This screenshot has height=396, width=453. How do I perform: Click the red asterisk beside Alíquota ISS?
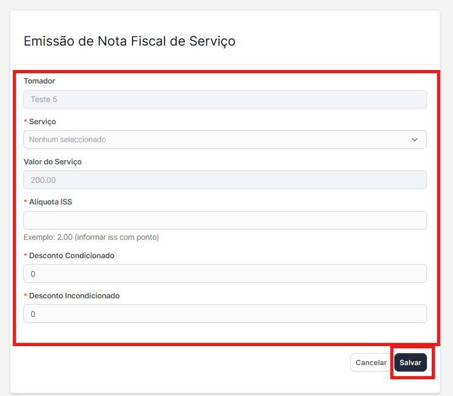(26, 202)
